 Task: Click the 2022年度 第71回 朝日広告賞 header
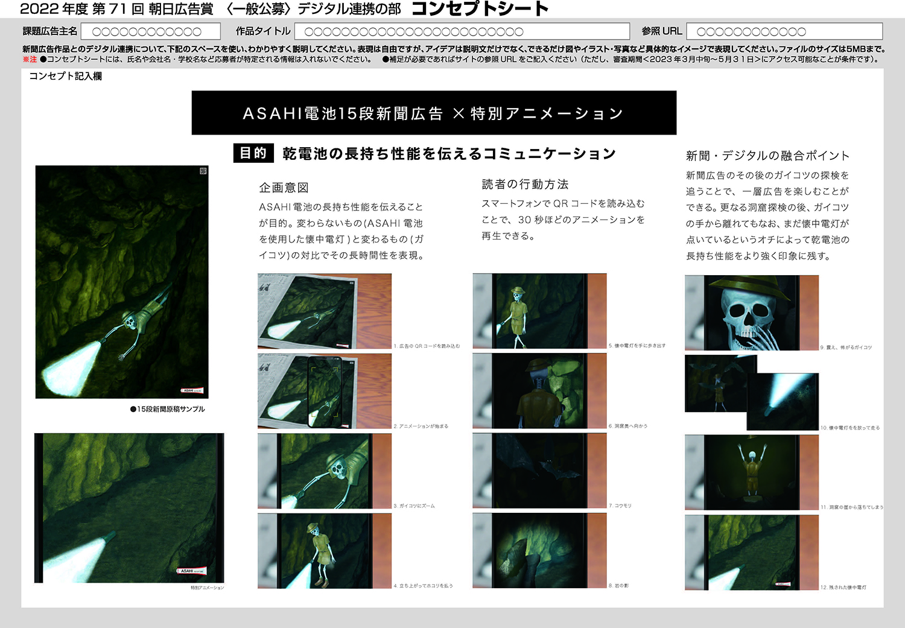coord(116,9)
